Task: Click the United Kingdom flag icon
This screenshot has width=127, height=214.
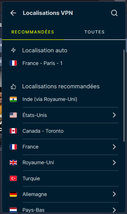Action: coord(13,163)
